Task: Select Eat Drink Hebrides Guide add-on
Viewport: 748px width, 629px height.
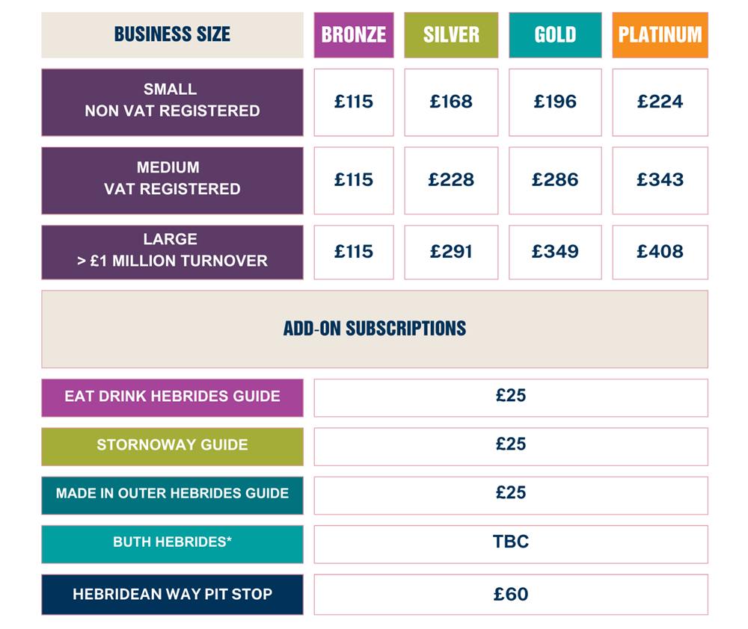Action: coord(172,398)
